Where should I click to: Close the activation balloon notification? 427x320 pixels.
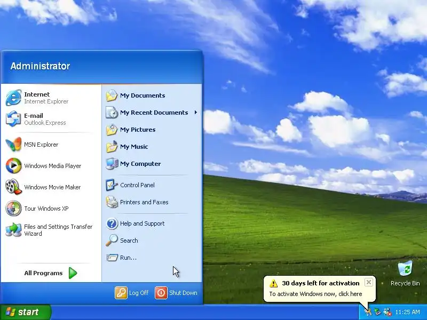pos(368,282)
